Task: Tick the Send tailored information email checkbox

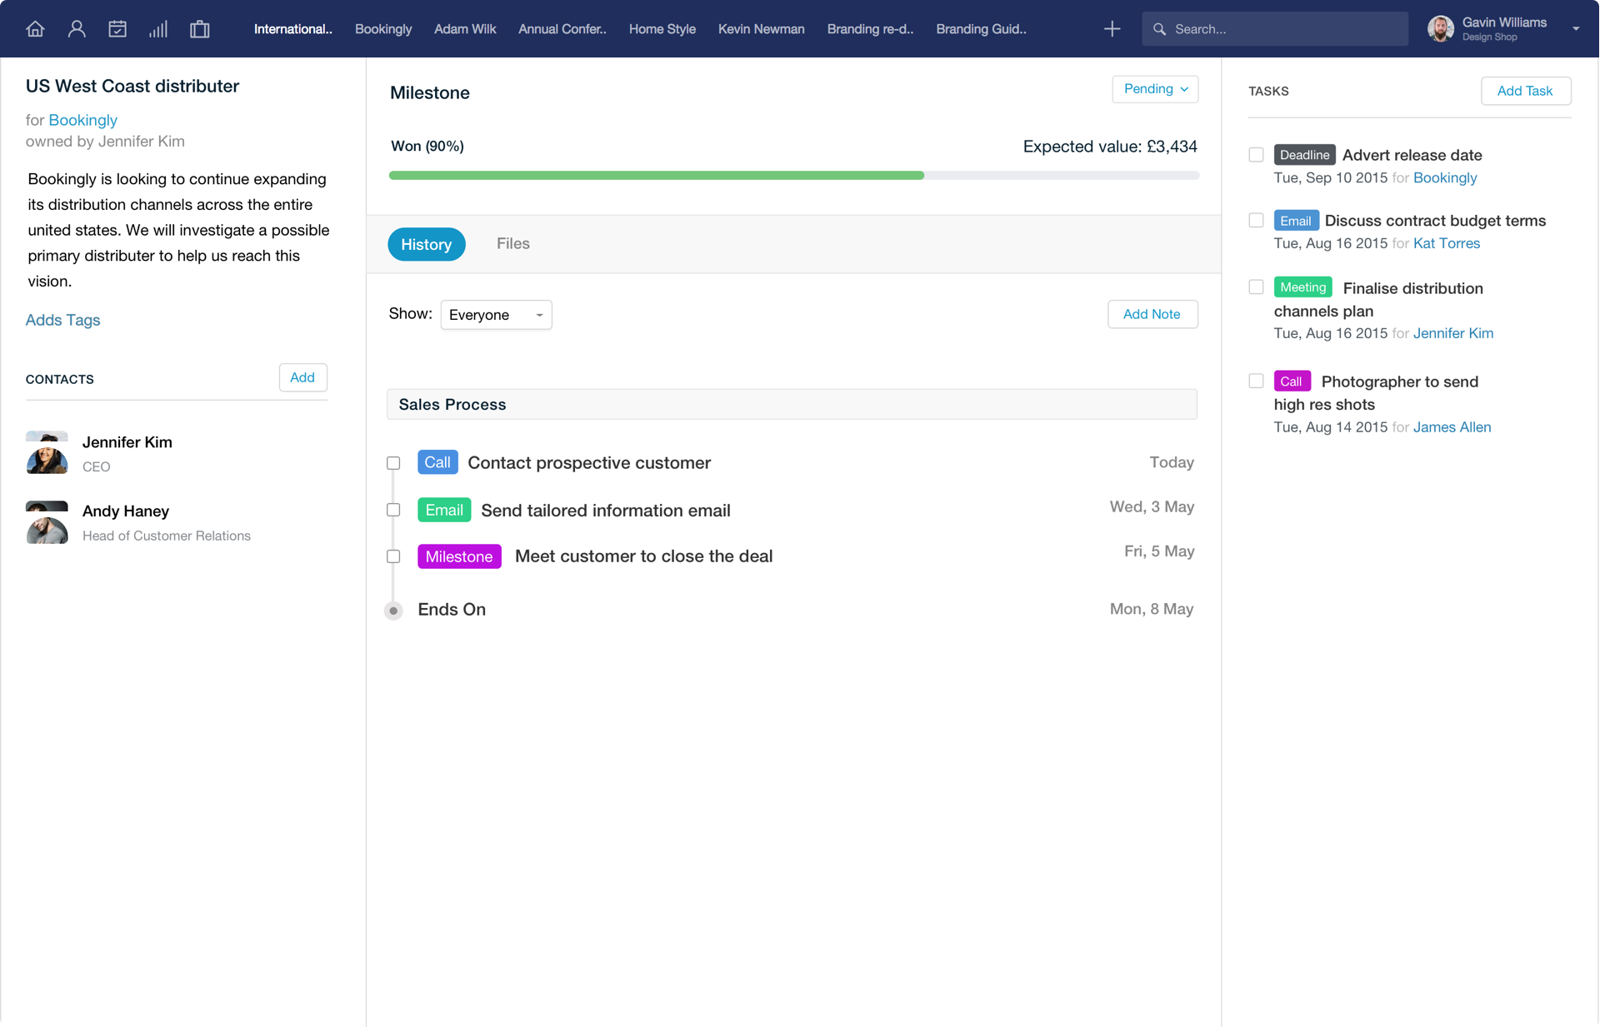Action: 393,510
